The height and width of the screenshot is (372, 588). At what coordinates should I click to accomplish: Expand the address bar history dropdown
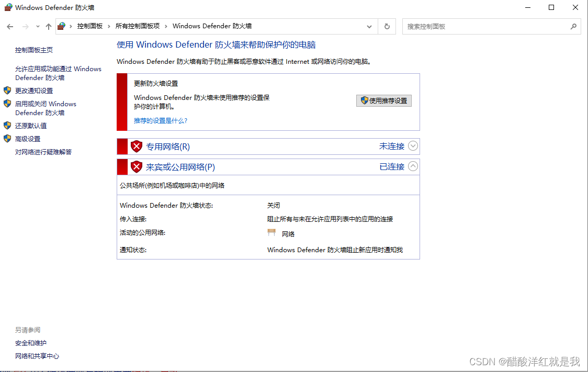pyautogui.click(x=369, y=27)
